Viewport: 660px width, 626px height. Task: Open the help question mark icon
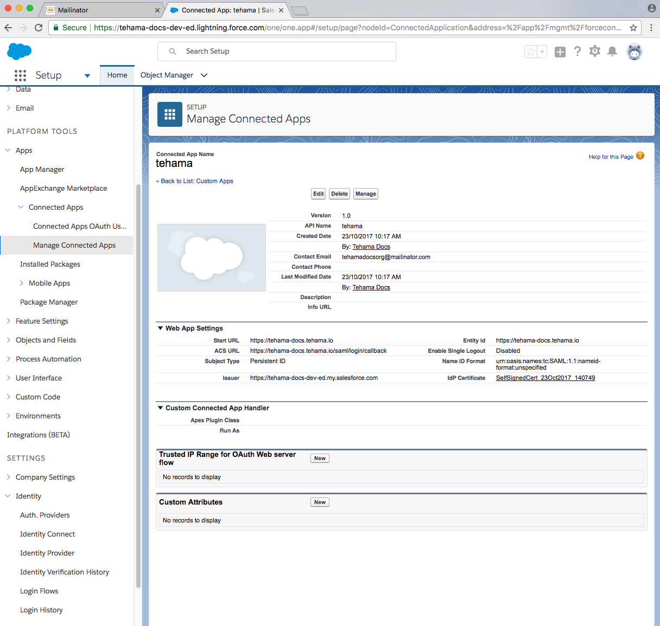coord(577,51)
